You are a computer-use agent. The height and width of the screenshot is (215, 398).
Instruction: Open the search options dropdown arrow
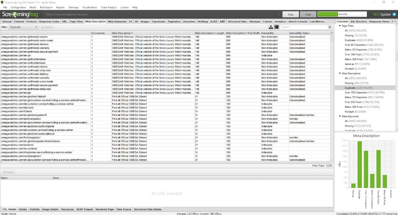pyautogui.click(x=330, y=27)
